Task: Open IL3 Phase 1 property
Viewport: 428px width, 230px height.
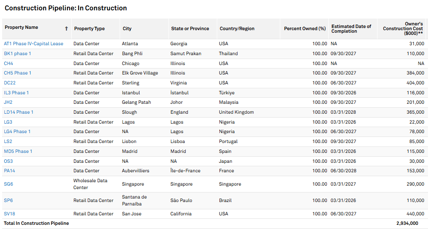Action: click(x=16, y=93)
